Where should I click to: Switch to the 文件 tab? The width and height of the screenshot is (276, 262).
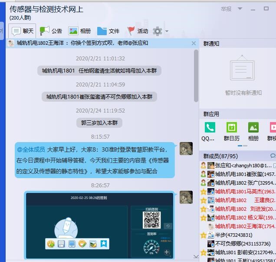tap(108, 31)
